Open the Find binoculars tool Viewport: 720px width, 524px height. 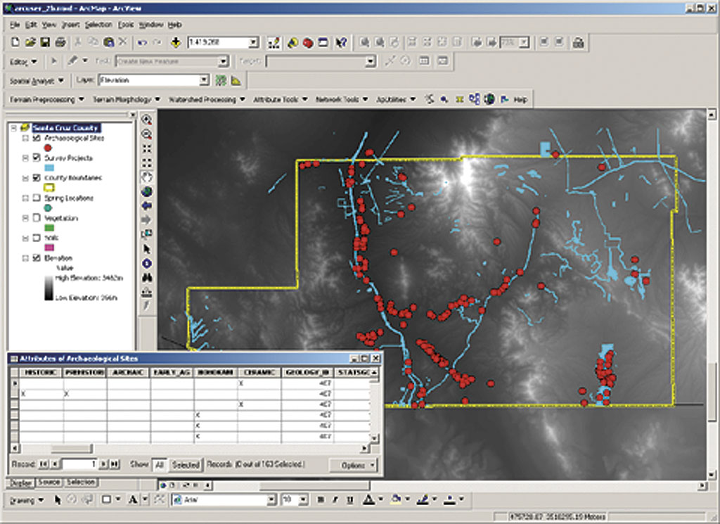click(x=147, y=277)
